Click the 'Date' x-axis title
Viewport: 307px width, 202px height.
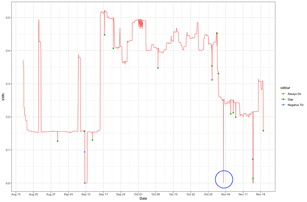[143, 198]
